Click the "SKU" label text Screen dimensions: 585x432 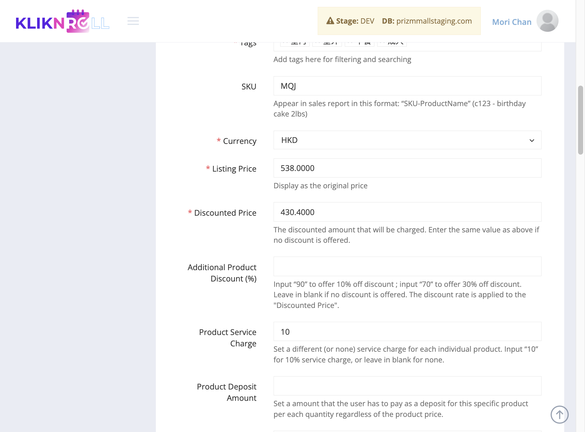249,87
